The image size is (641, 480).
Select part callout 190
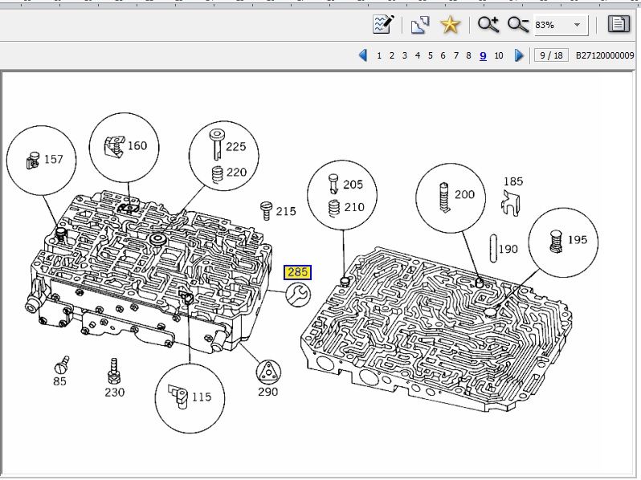click(x=508, y=249)
